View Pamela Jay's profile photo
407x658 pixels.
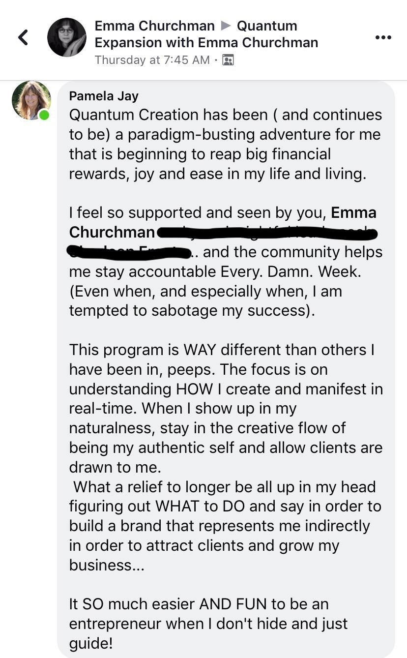31,100
